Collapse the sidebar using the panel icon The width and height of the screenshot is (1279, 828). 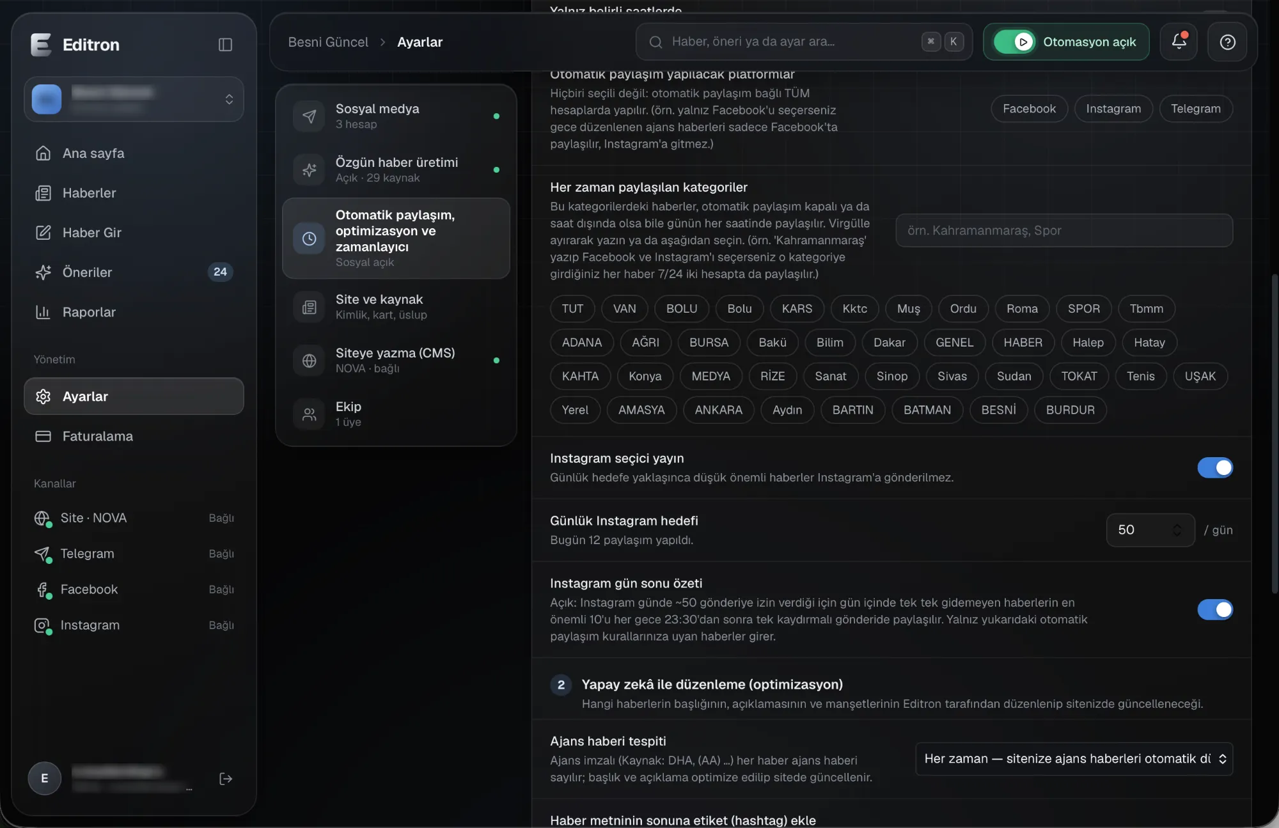225,44
